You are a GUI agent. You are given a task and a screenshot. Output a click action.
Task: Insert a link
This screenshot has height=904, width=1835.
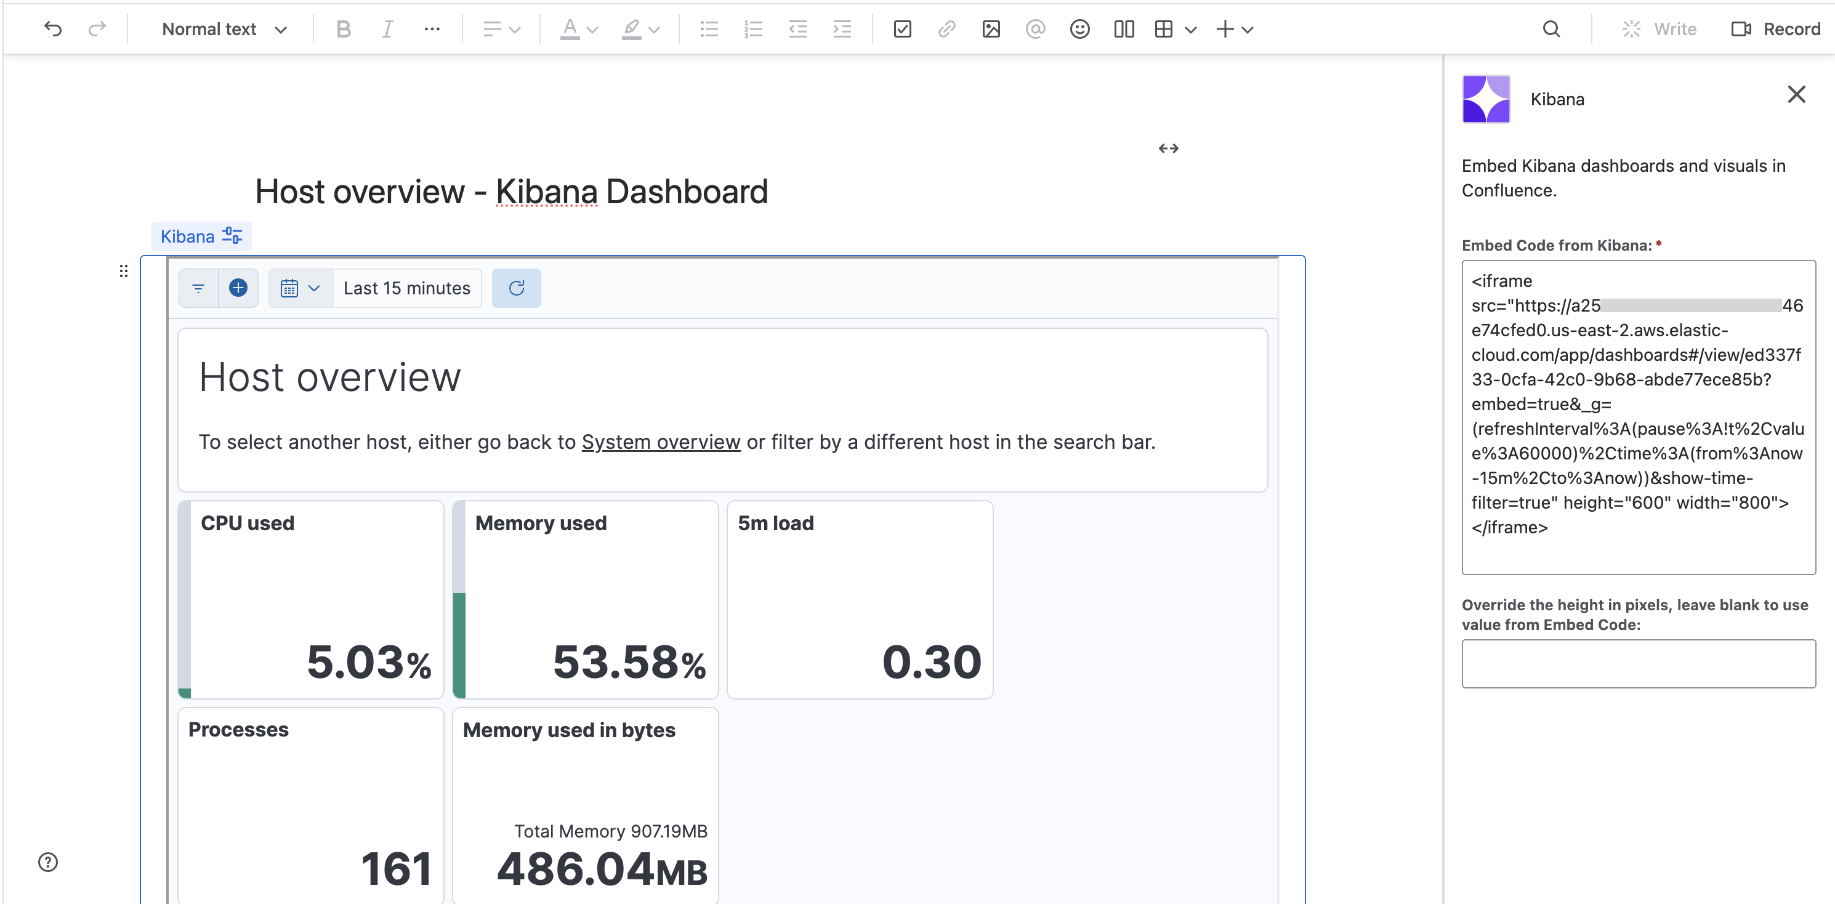[x=946, y=29]
